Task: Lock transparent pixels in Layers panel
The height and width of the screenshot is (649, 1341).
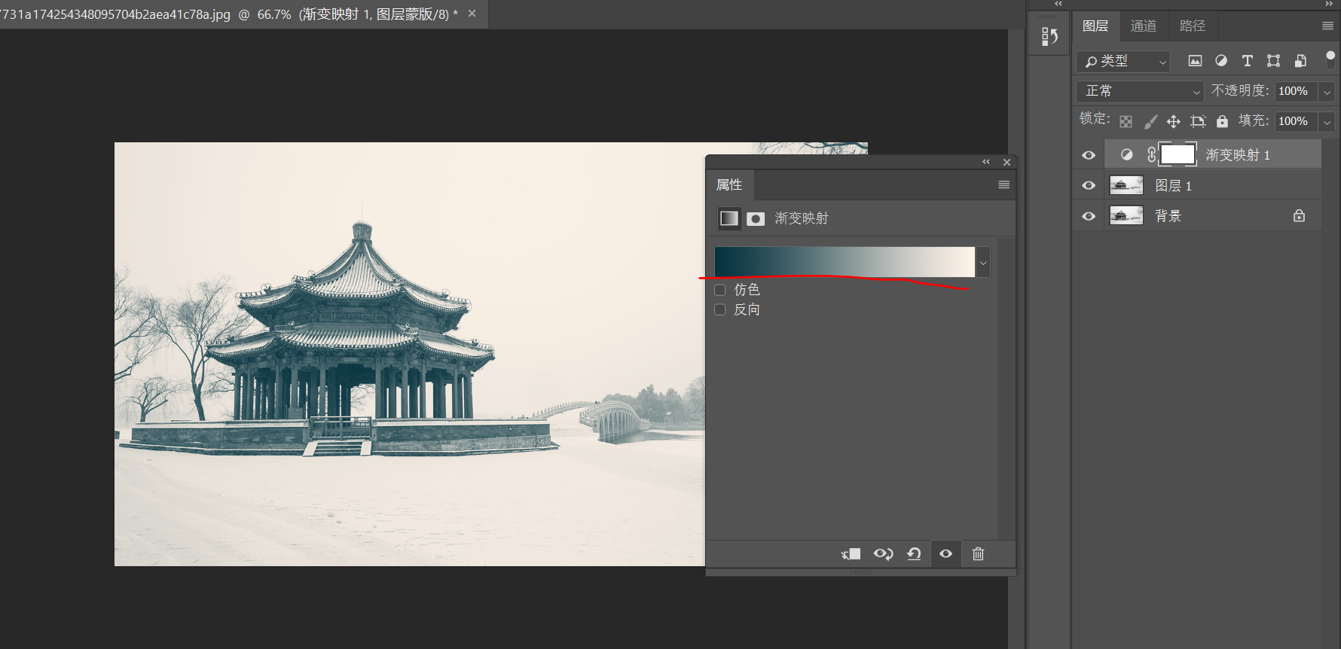Action: tap(1126, 121)
